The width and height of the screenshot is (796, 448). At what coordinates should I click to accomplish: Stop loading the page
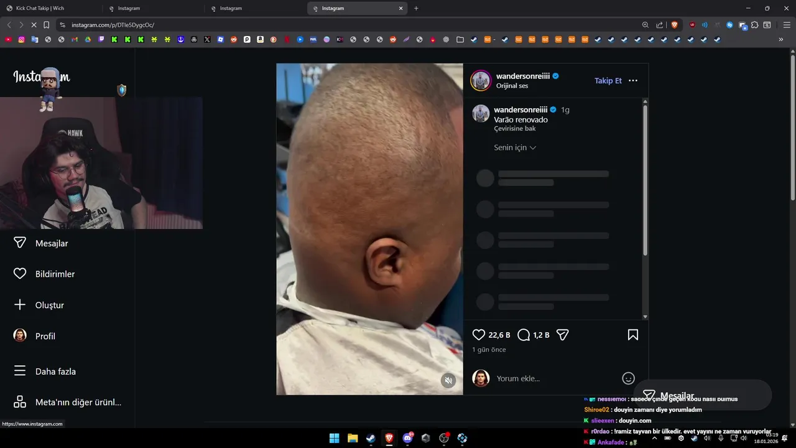[34, 25]
